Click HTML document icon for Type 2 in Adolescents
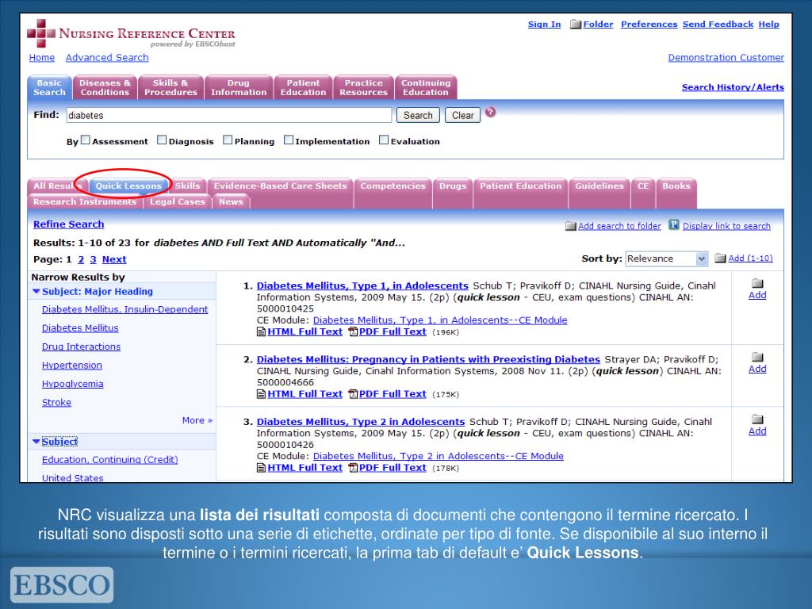The image size is (812, 609). (262, 468)
